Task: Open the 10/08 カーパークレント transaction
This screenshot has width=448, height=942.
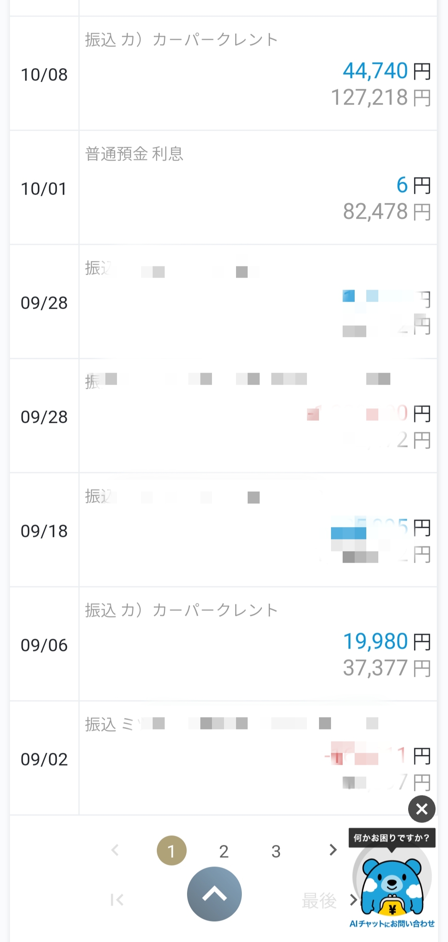Action: pyautogui.click(x=181, y=40)
